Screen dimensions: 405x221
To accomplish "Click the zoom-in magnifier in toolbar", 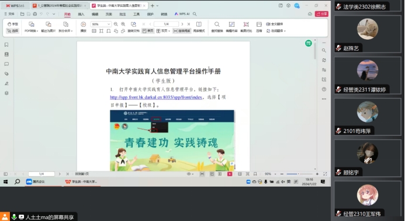I will click(123, 24).
